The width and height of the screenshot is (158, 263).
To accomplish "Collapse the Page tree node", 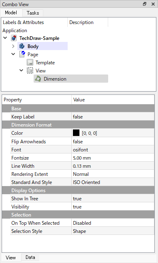I will pos(13,54).
